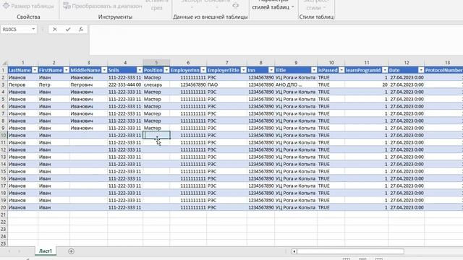
Task: Confirm entry with the checkmark icon
Action: [x=68, y=29]
